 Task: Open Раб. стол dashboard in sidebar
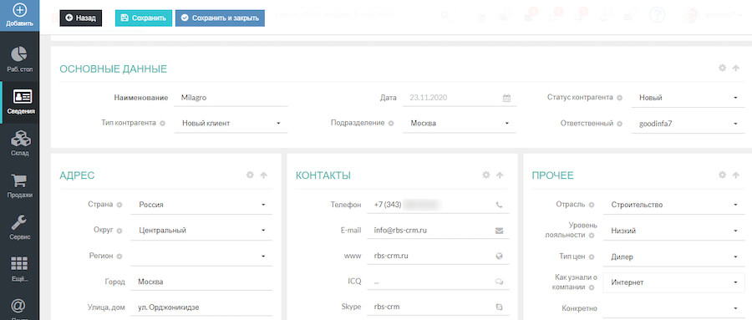(x=19, y=59)
